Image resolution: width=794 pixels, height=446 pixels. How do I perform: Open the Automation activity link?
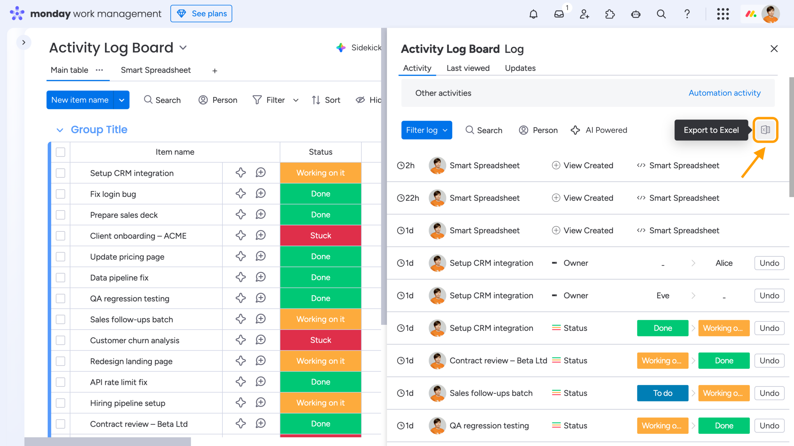725,93
